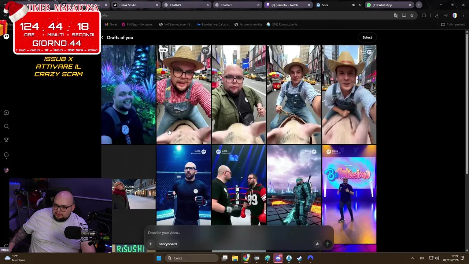469x264 pixels.
Task: Open Steam from the taskbar
Action: 299,258
